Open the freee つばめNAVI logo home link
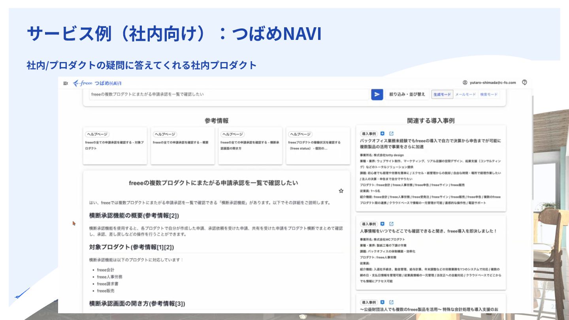 [x=97, y=83]
